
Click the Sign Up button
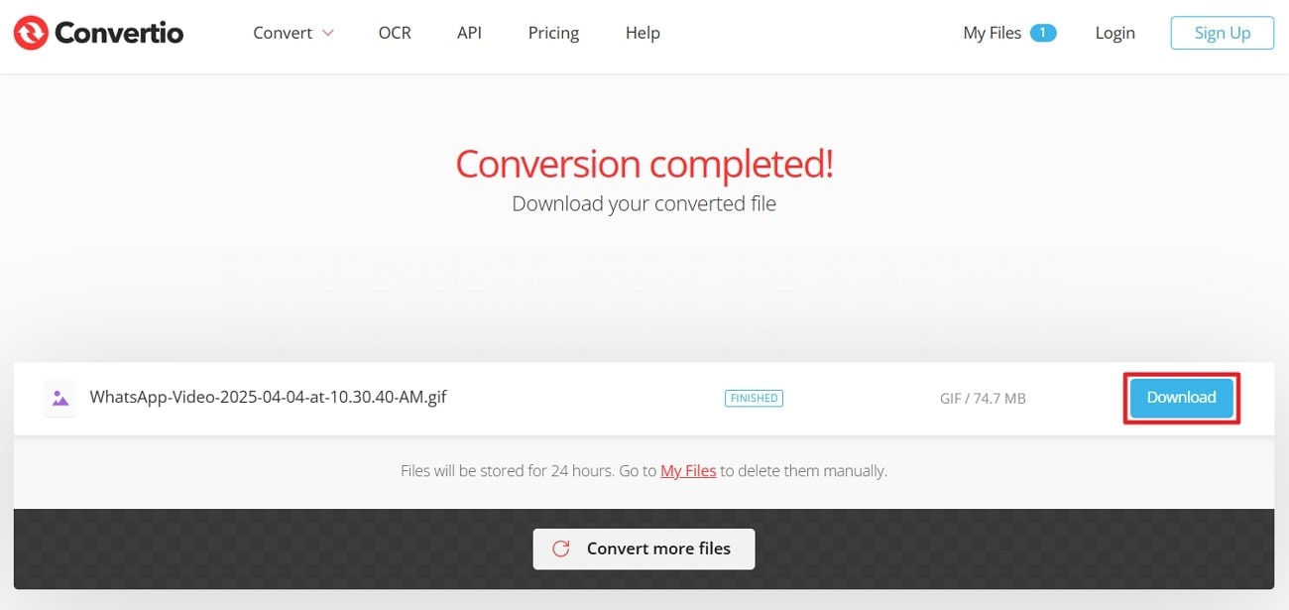pos(1222,33)
